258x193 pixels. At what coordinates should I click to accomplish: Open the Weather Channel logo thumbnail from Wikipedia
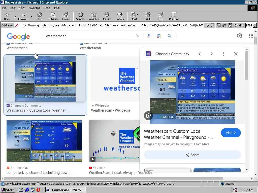[115, 79]
